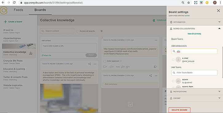Viewport: 223px width, 113px height.
Task: Open comments on the Boston Globe card
Action: (105, 67)
